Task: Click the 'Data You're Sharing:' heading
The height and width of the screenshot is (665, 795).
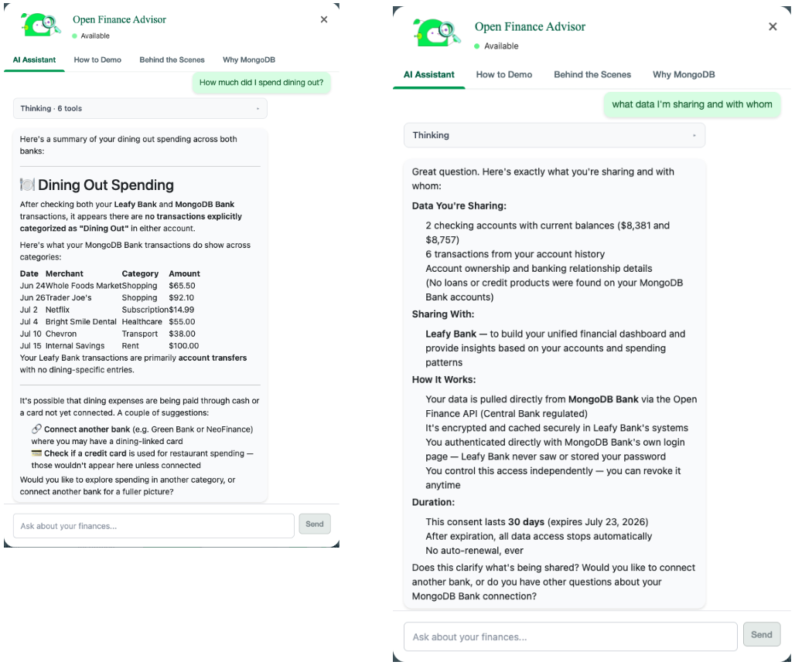Action: [459, 205]
